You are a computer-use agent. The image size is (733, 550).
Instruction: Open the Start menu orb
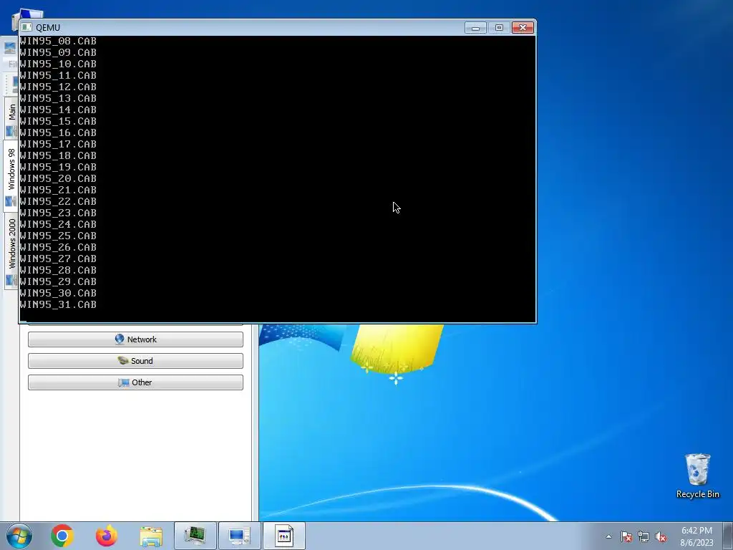point(19,536)
